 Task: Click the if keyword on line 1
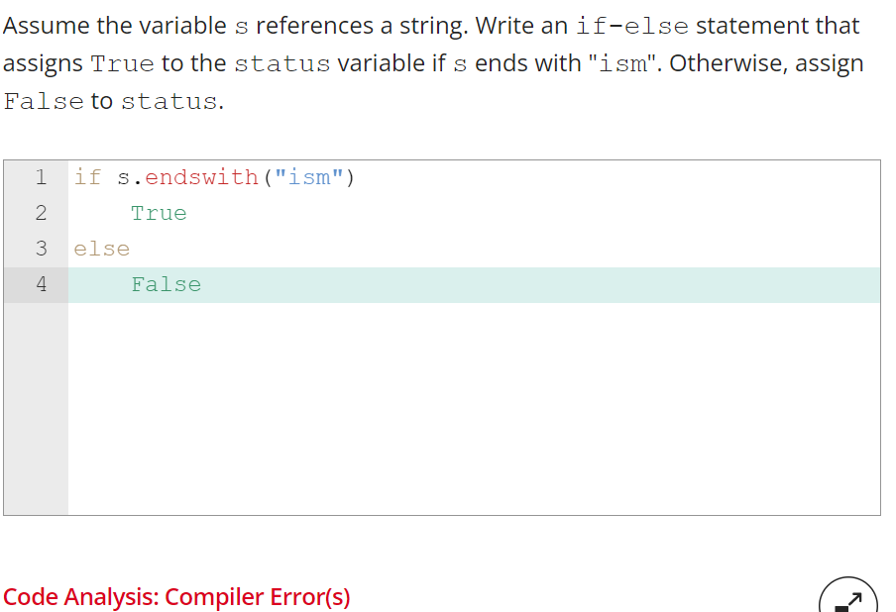(85, 177)
